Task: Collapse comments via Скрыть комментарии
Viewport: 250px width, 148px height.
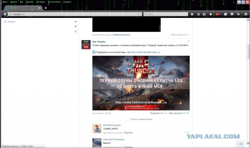Action: tap(141, 119)
